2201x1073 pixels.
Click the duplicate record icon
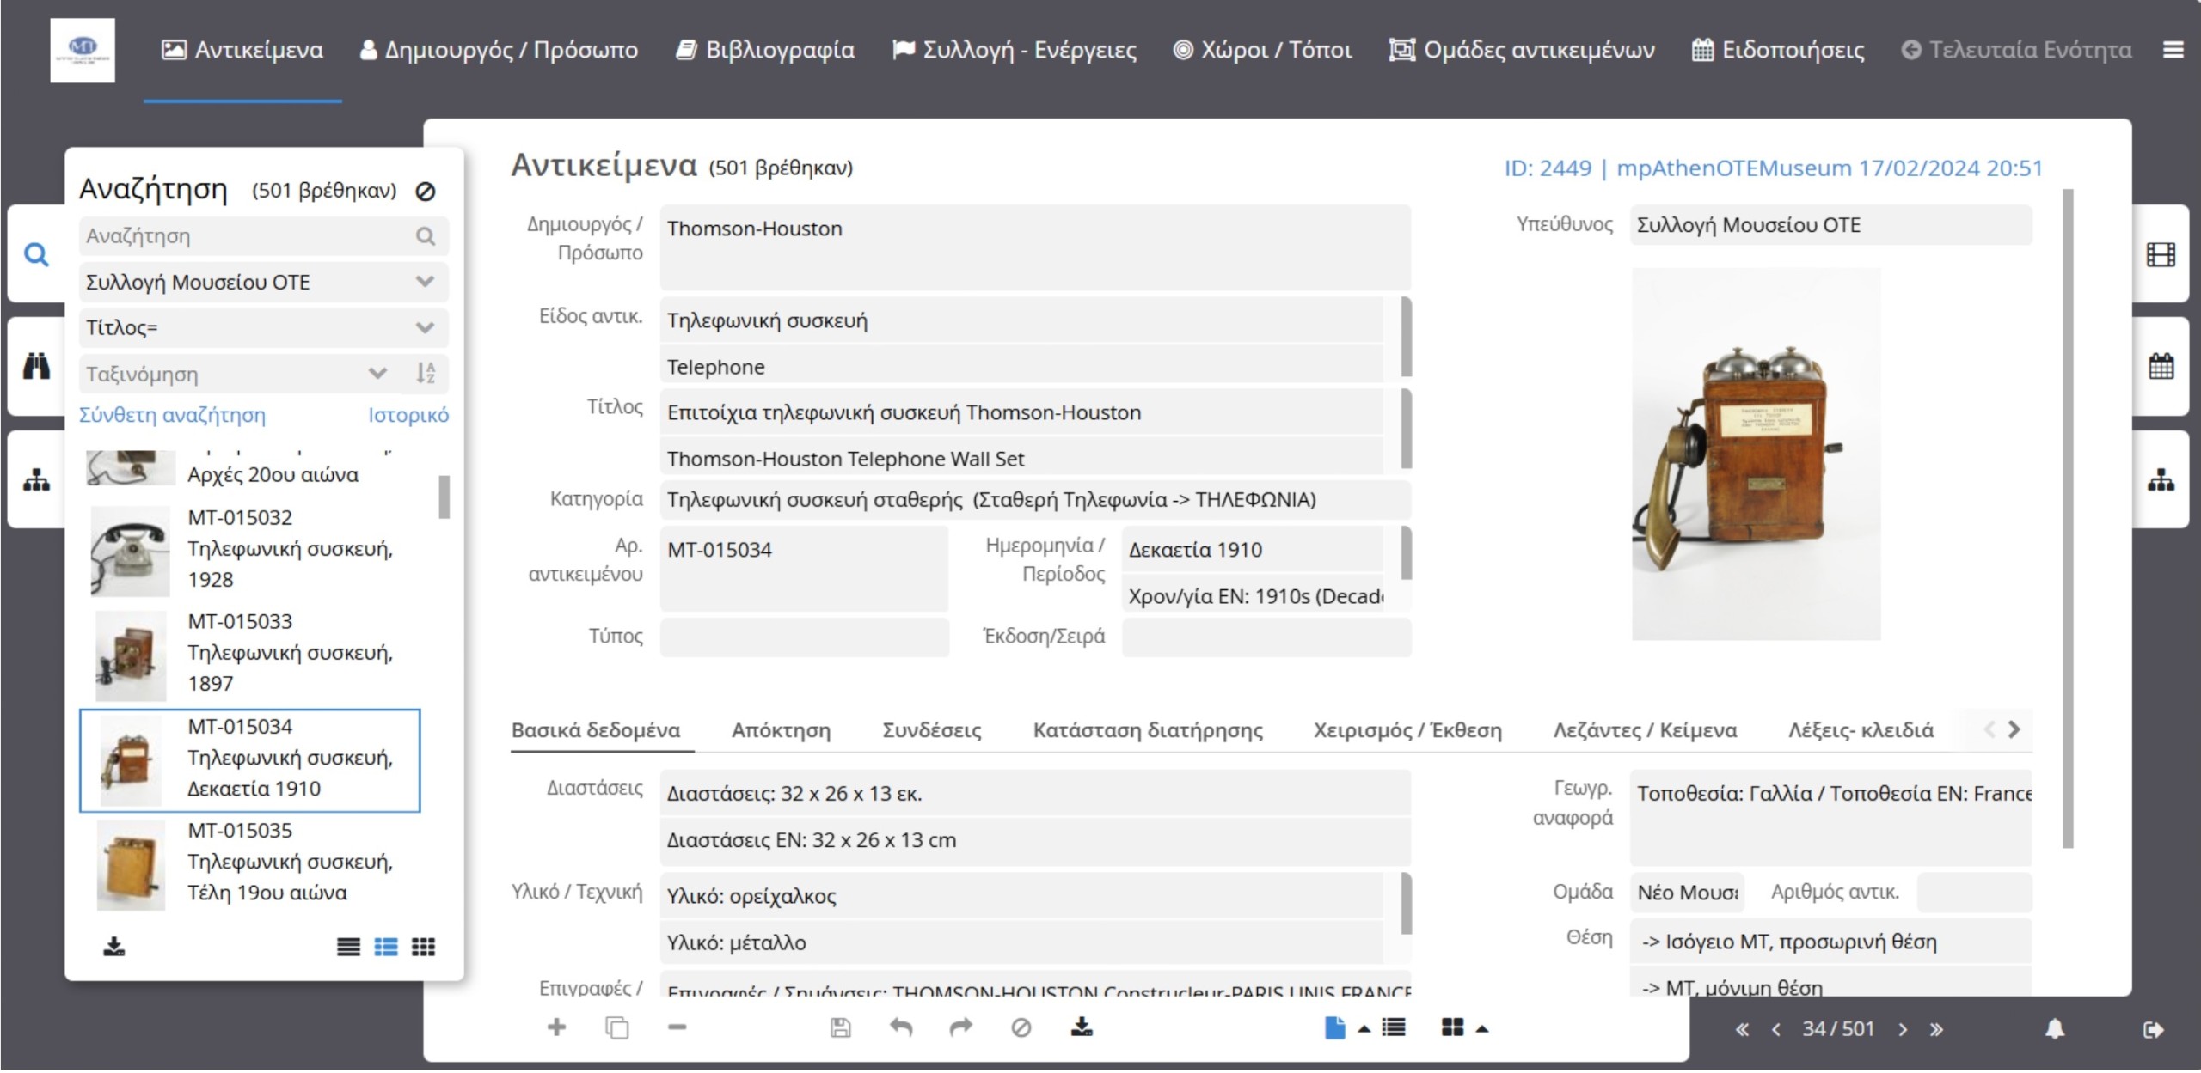(x=616, y=1027)
